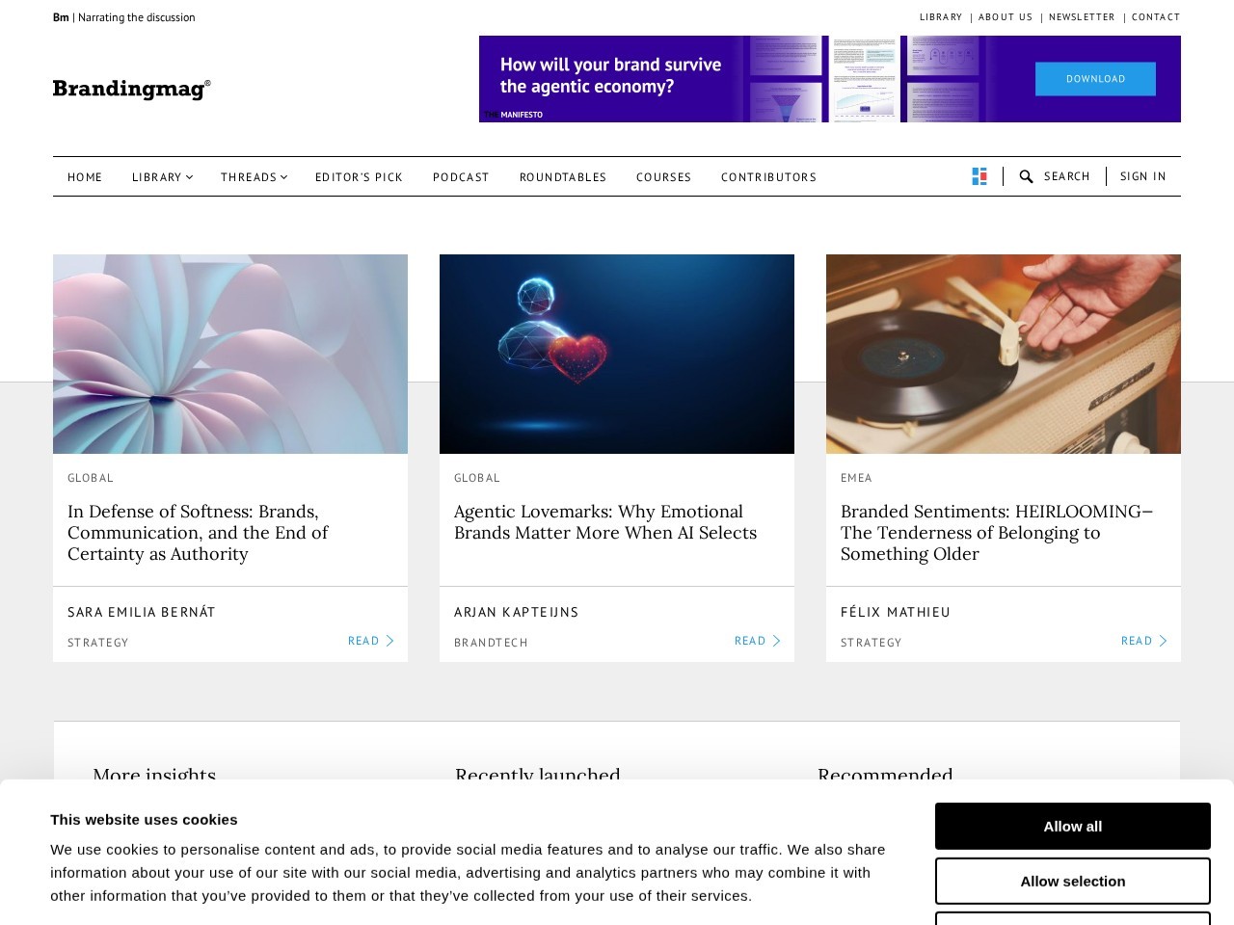Click the Brandingmag logo
The width and height of the screenshot is (1234, 925).
click(131, 89)
